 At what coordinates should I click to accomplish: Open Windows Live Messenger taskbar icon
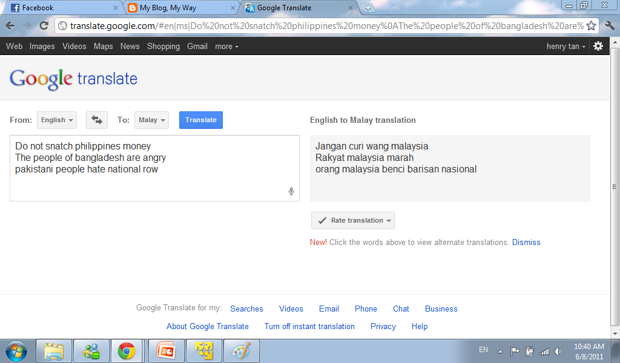pos(91,351)
